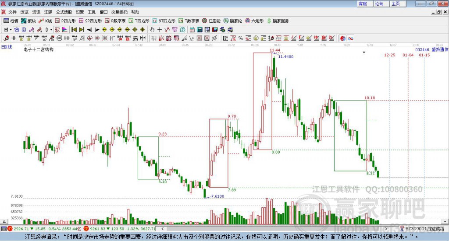Click the yin-yang tool icon
Image resolution: width=449 pixels, height=241 pixels.
[x=343, y=38]
